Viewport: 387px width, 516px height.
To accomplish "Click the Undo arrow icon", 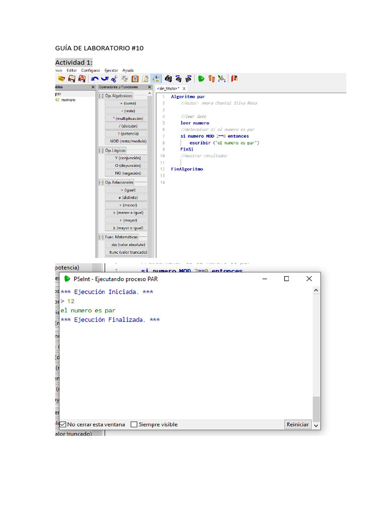I will (94, 79).
